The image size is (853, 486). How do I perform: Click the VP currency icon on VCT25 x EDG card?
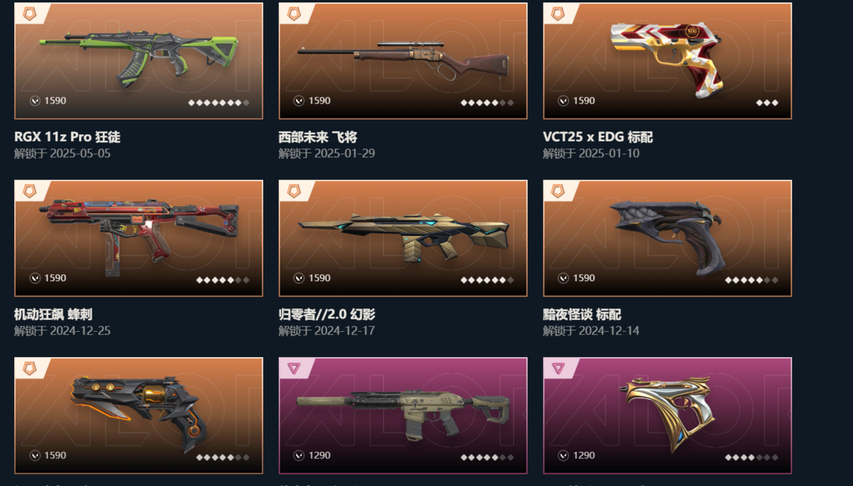coord(563,100)
